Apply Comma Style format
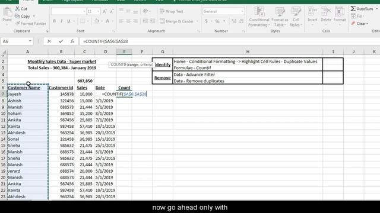 coord(224,21)
